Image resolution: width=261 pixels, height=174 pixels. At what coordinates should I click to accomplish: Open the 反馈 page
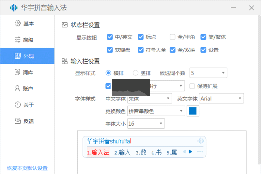click(27, 121)
